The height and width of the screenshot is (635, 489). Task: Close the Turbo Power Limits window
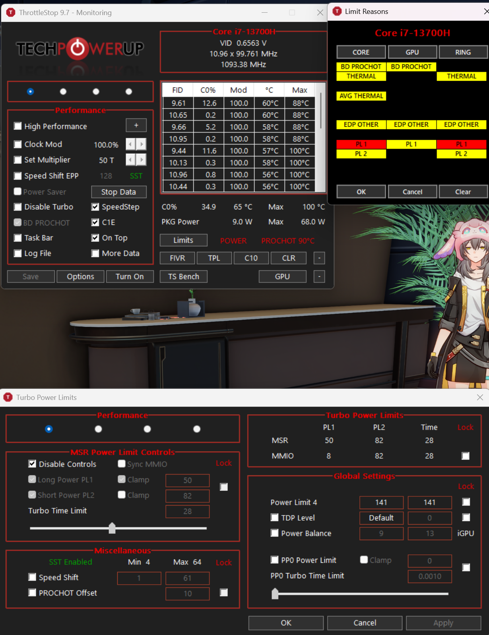click(x=480, y=397)
